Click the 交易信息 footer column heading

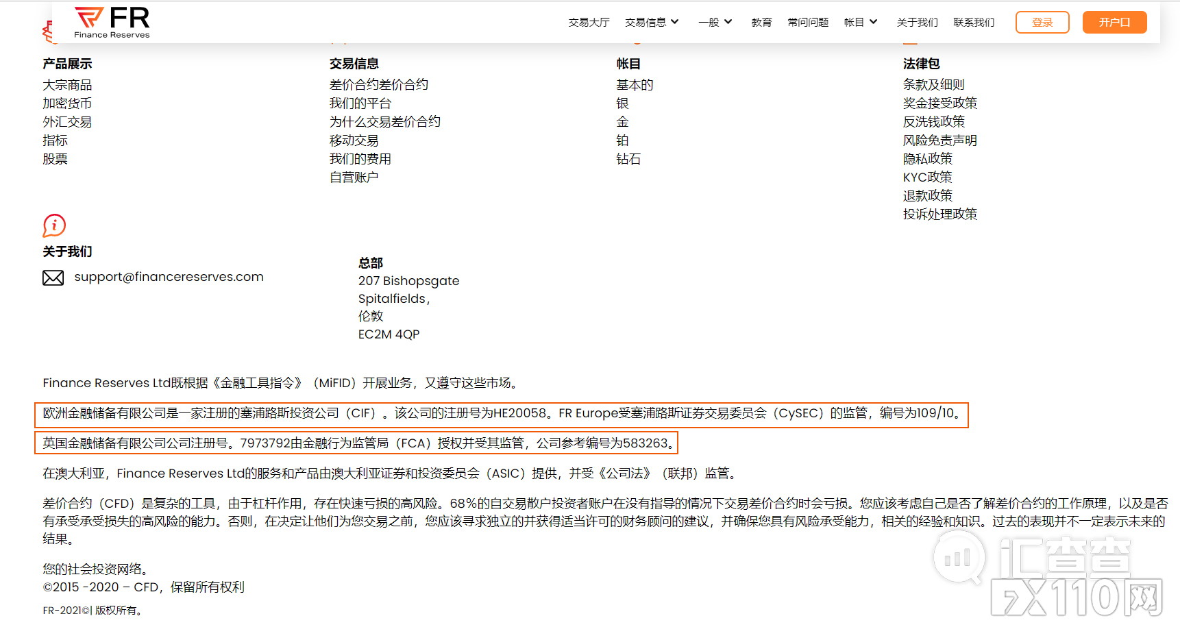pos(354,64)
